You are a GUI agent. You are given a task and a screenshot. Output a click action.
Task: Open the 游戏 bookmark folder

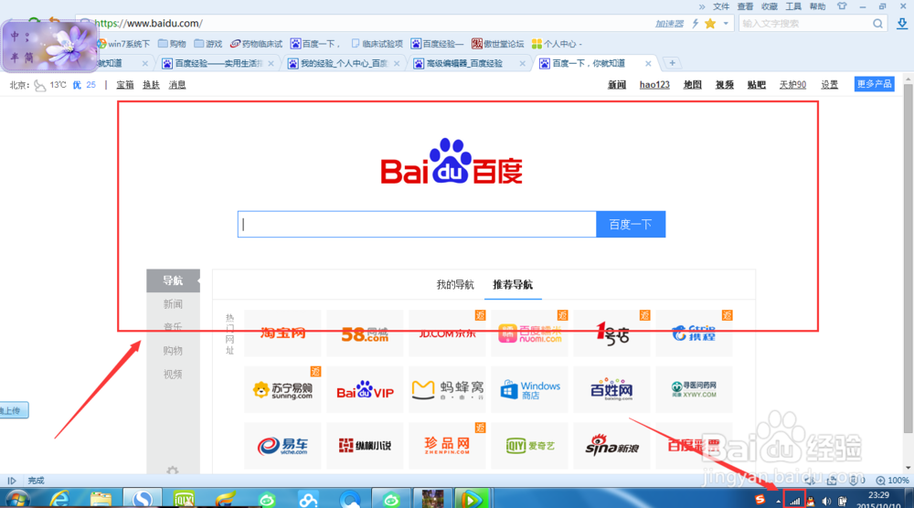click(208, 44)
